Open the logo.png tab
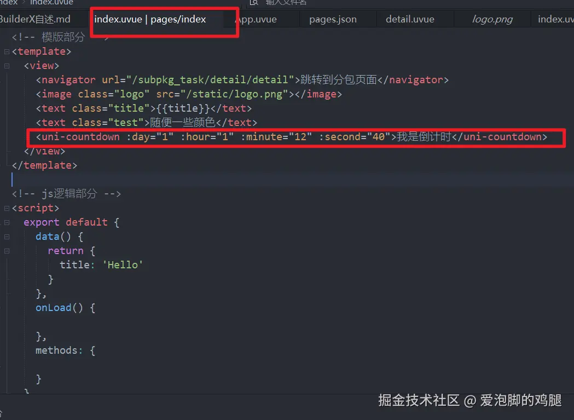This screenshot has width=574, height=420. click(x=492, y=19)
